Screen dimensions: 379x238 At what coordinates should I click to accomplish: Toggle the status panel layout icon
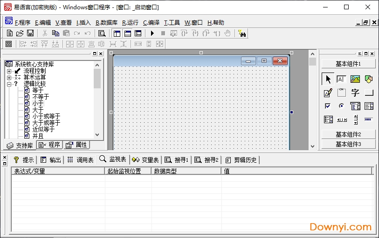click(128, 33)
